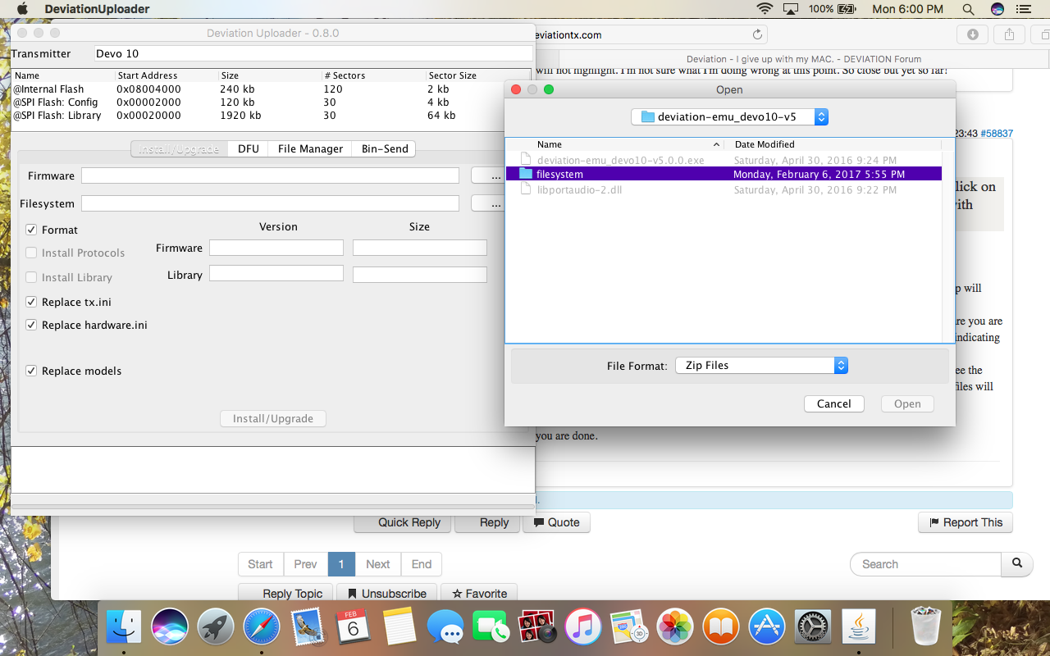Open Launchpad rocket icon in dock
1050x656 pixels.
[x=216, y=628]
